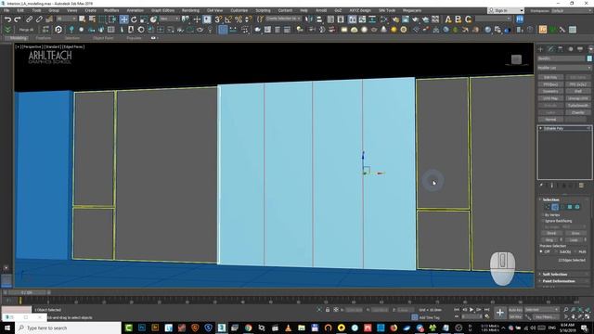Activate the Select and Scale tool
The height and width of the screenshot is (334, 594).
tap(144, 19)
